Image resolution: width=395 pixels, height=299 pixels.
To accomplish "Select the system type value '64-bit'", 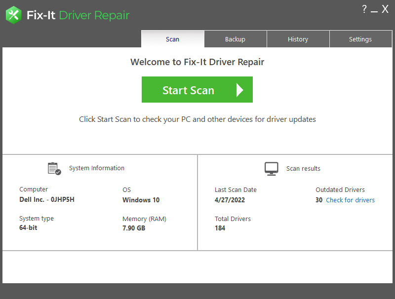I will pos(28,228).
